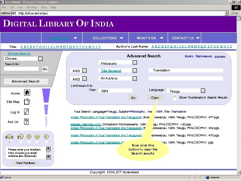Click the page scrollbar down arrow
The height and width of the screenshot is (181, 241).
pos(238,172)
